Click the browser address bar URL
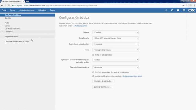The image size is (196, 110). (x=61, y=5)
